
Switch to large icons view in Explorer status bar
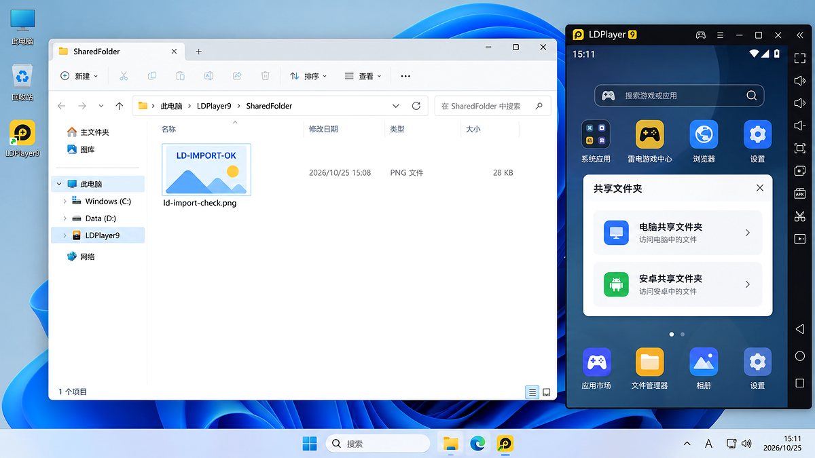point(546,392)
